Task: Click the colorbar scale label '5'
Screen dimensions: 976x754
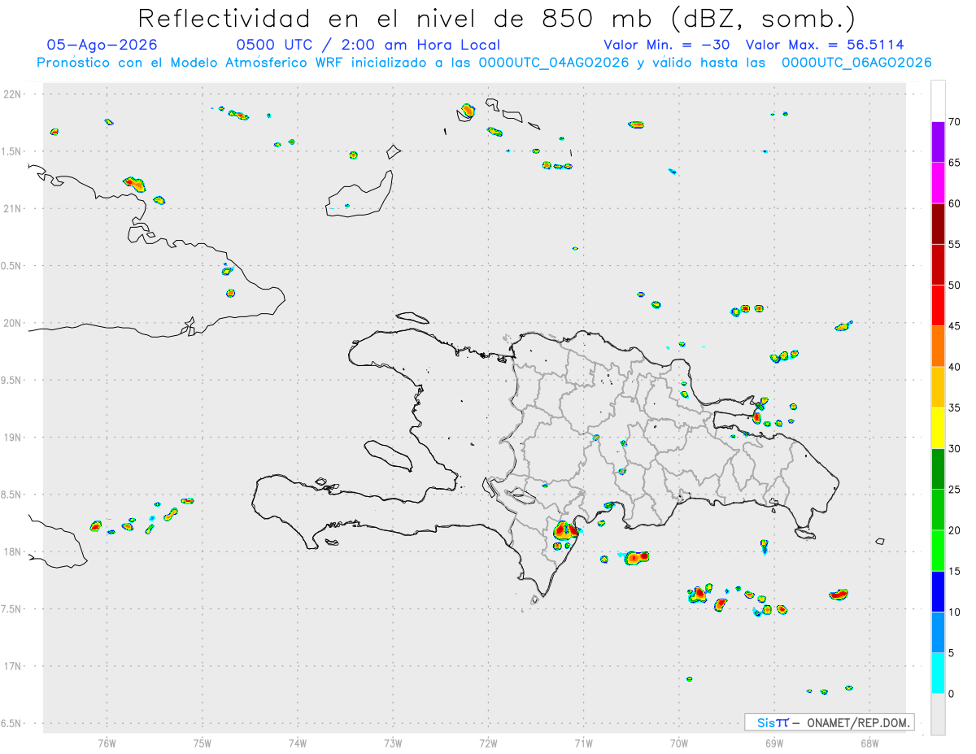Action: point(952,653)
